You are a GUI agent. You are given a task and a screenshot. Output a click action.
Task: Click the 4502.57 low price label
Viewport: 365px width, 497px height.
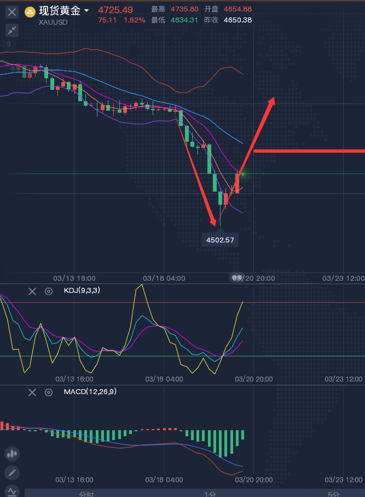[220, 240]
